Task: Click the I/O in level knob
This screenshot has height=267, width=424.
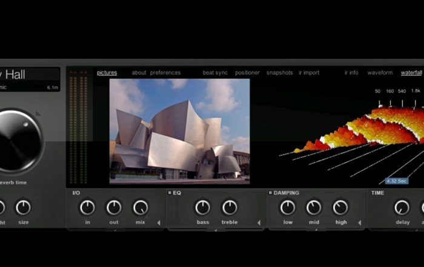Action: pyautogui.click(x=87, y=208)
